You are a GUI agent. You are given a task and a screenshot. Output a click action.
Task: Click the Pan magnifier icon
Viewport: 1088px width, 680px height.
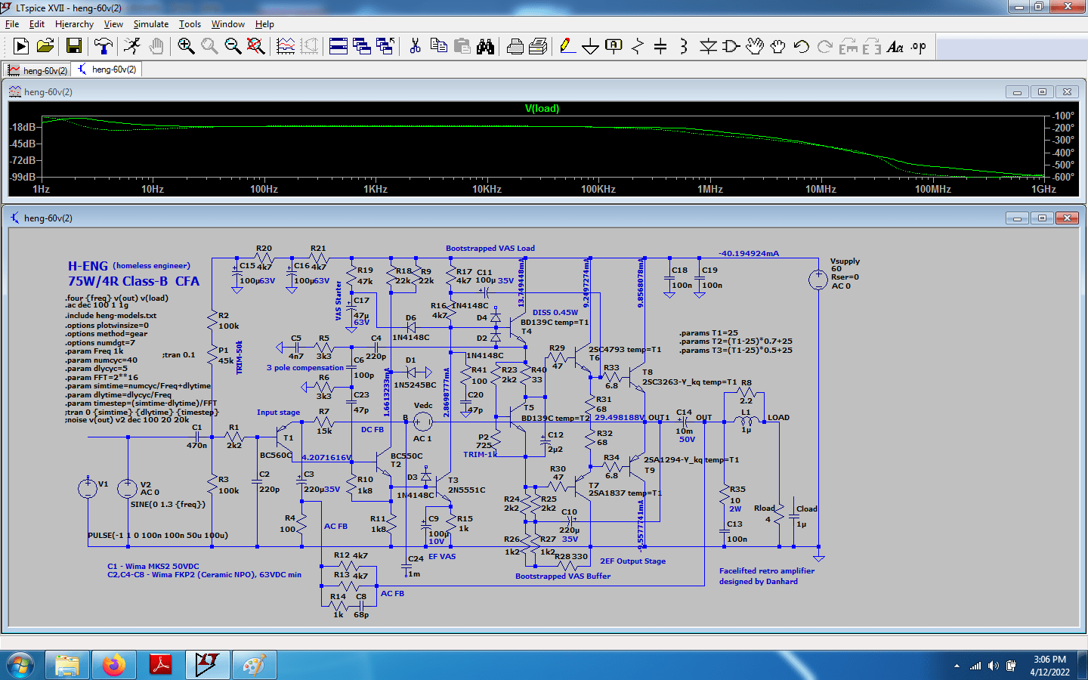(x=209, y=47)
